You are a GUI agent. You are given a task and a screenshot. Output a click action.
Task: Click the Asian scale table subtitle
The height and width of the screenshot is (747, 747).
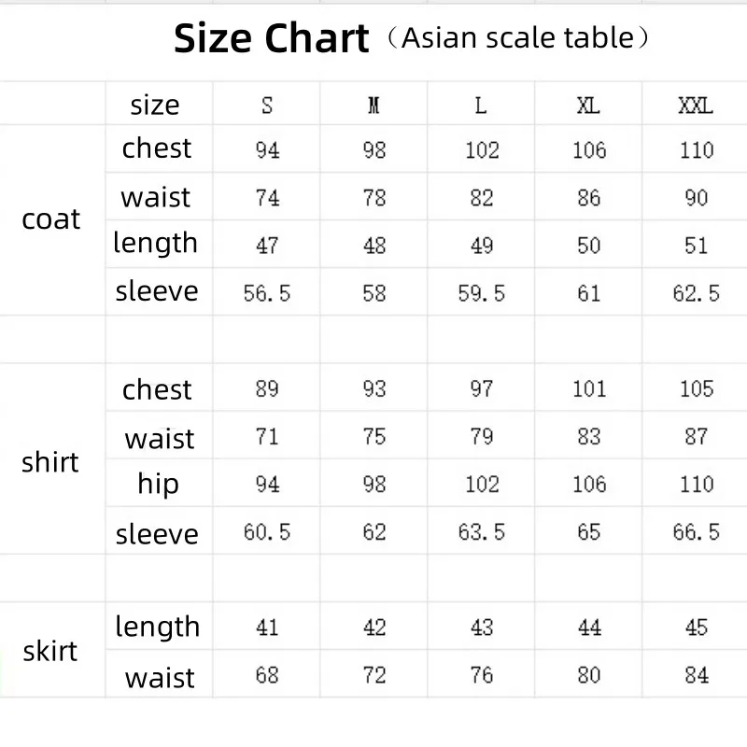click(519, 38)
